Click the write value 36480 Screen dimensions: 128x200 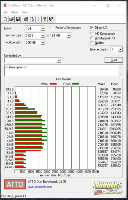104,89
